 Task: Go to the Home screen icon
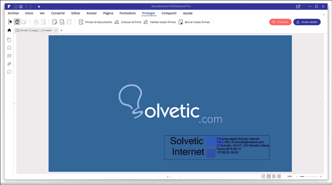9,30
